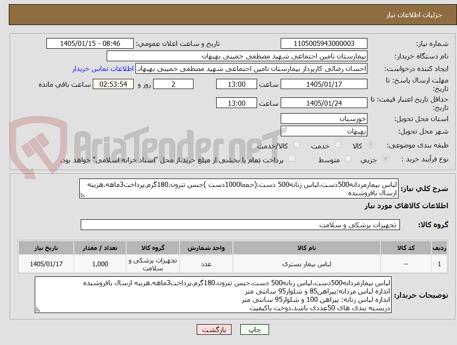Select the خدمت radio button

(x=338, y=145)
